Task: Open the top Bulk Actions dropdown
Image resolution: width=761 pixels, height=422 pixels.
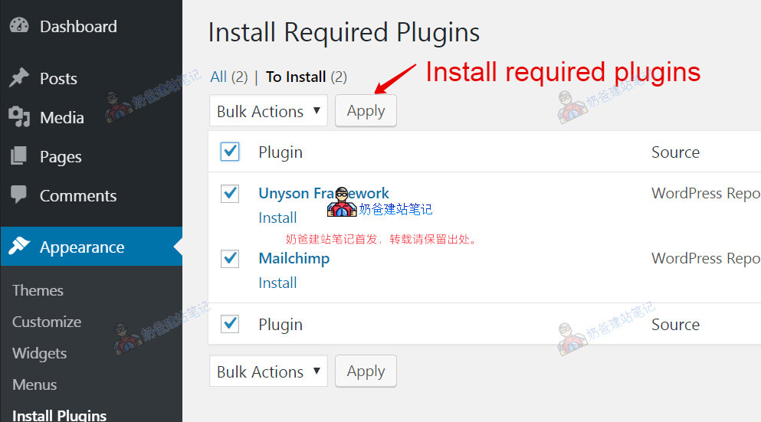Action: [x=268, y=110]
